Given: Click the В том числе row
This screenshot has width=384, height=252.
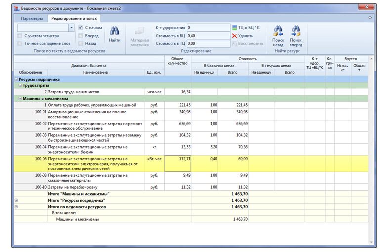Looking at the screenshot, I should coord(191,213).
